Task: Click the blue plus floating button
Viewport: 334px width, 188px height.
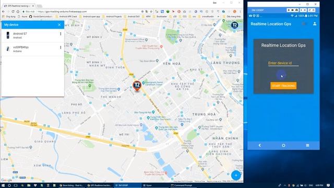Action: click(x=236, y=175)
